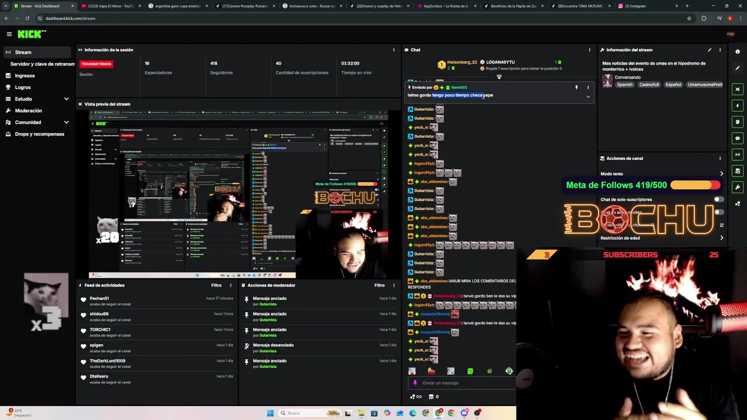Open the channel points icon below chat
The height and width of the screenshot is (420, 747).
click(x=413, y=397)
